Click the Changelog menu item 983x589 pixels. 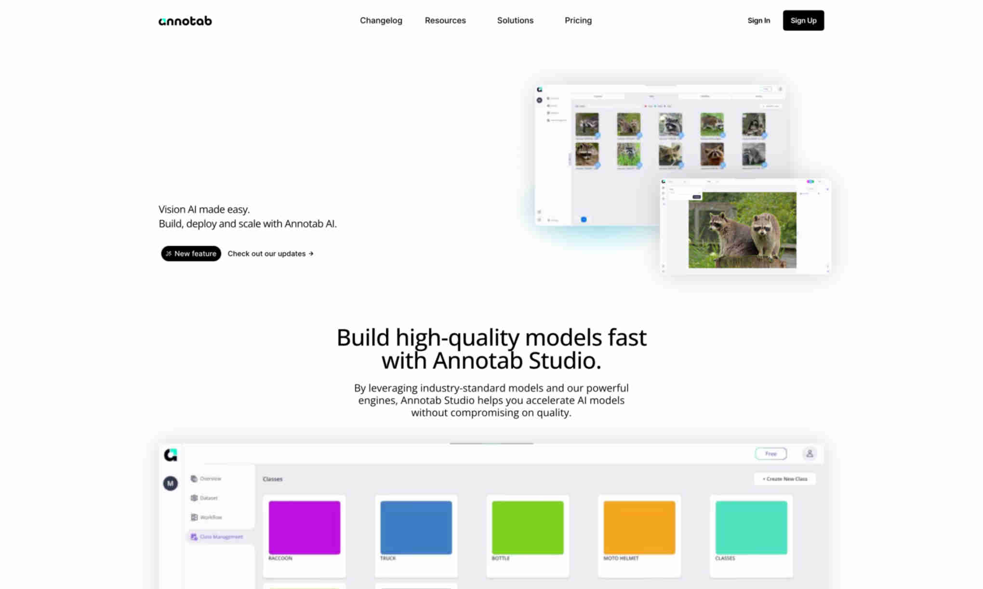381,20
